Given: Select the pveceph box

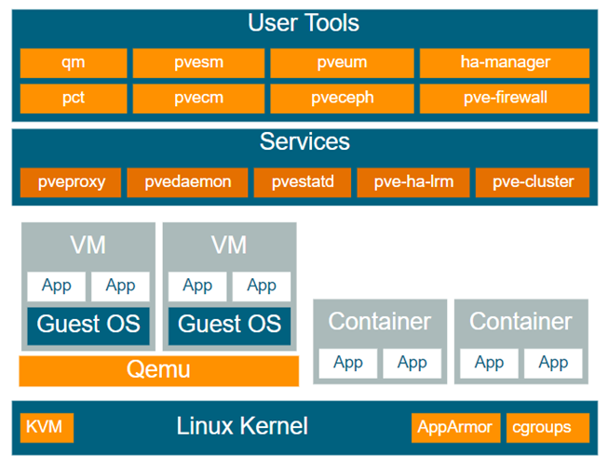Looking at the screenshot, I should click(342, 99).
